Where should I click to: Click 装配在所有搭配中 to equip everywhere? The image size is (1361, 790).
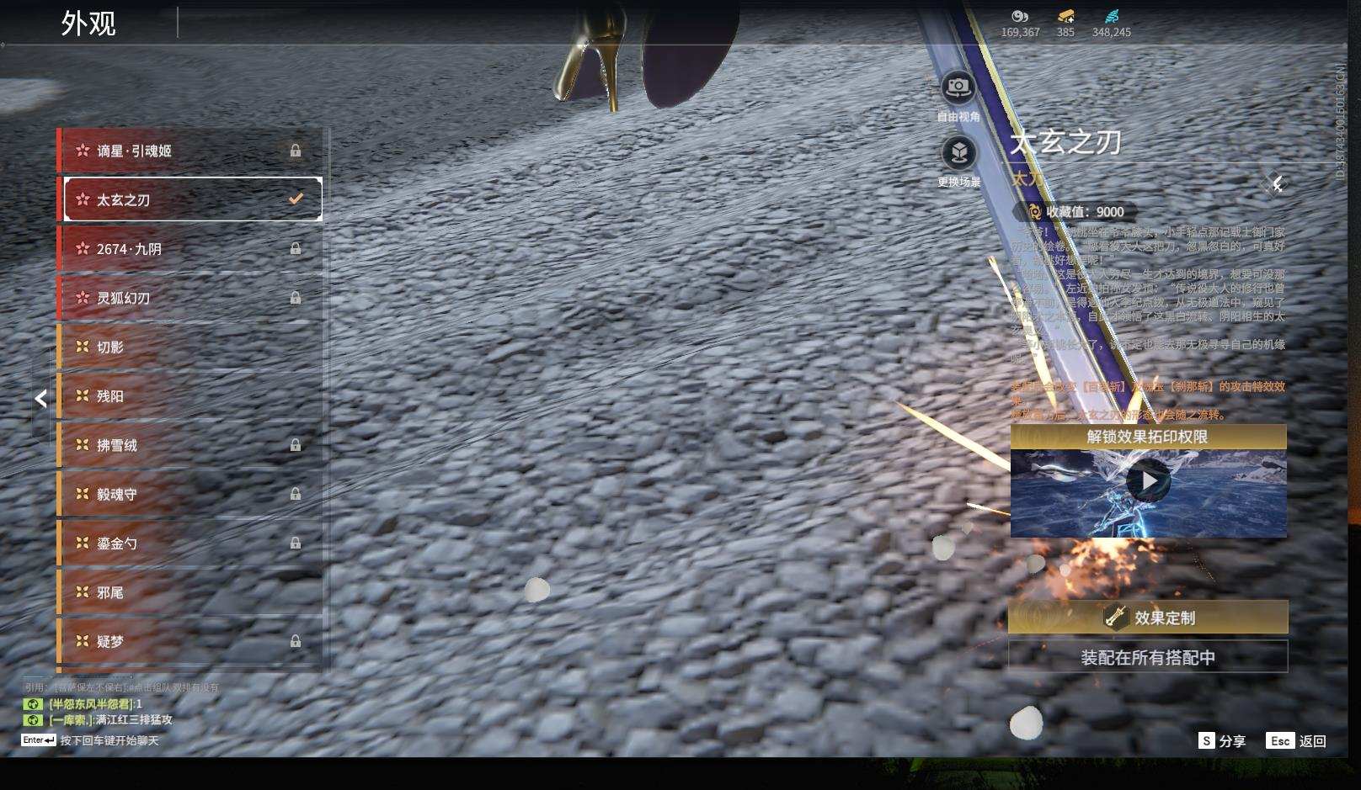coord(1148,657)
